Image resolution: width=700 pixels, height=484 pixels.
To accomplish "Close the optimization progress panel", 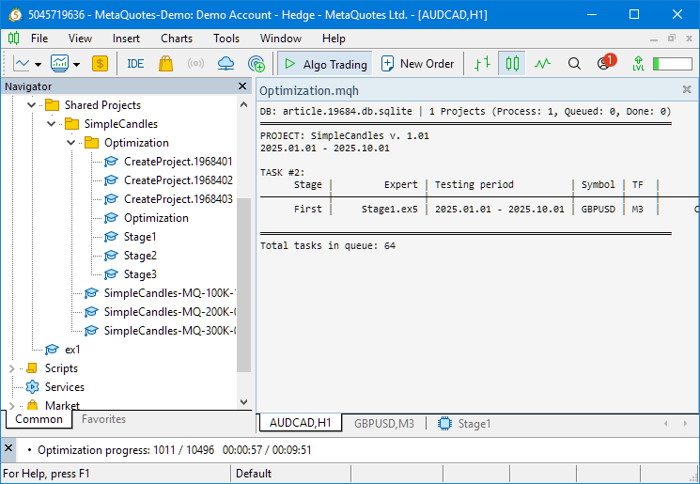I will pyautogui.click(x=8, y=448).
